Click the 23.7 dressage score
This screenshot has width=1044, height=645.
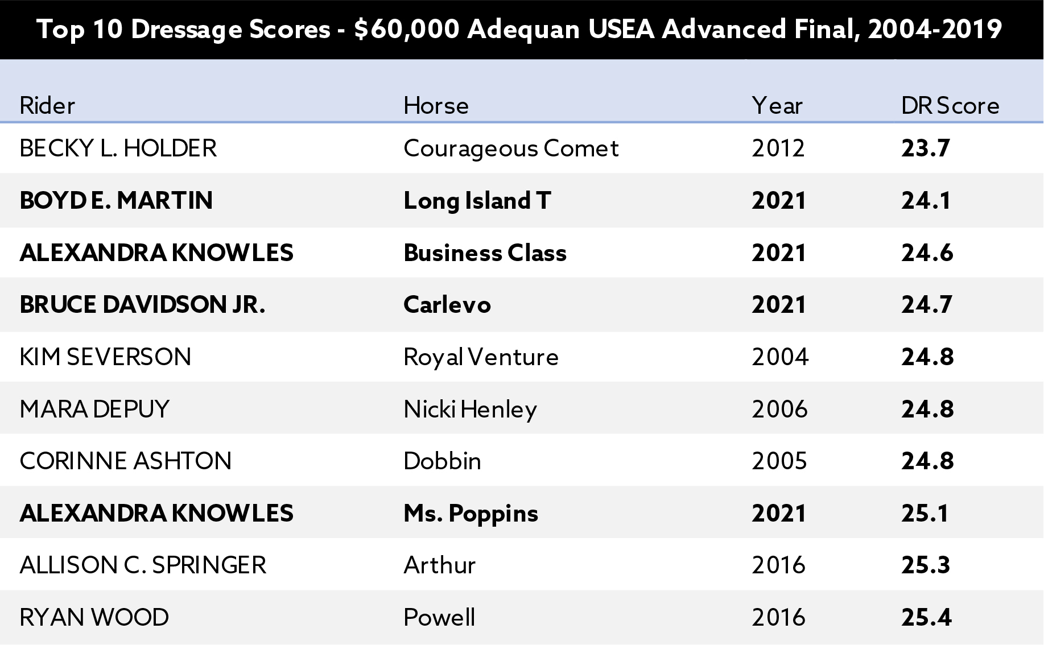point(926,148)
